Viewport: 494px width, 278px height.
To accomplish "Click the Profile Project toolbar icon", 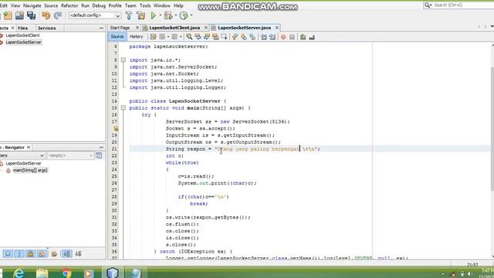I will pos(184,15).
